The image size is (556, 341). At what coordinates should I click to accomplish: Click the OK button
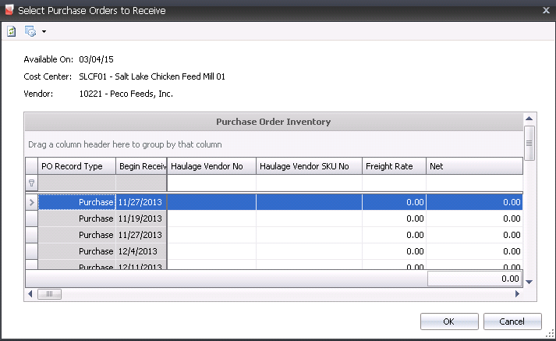pos(448,321)
